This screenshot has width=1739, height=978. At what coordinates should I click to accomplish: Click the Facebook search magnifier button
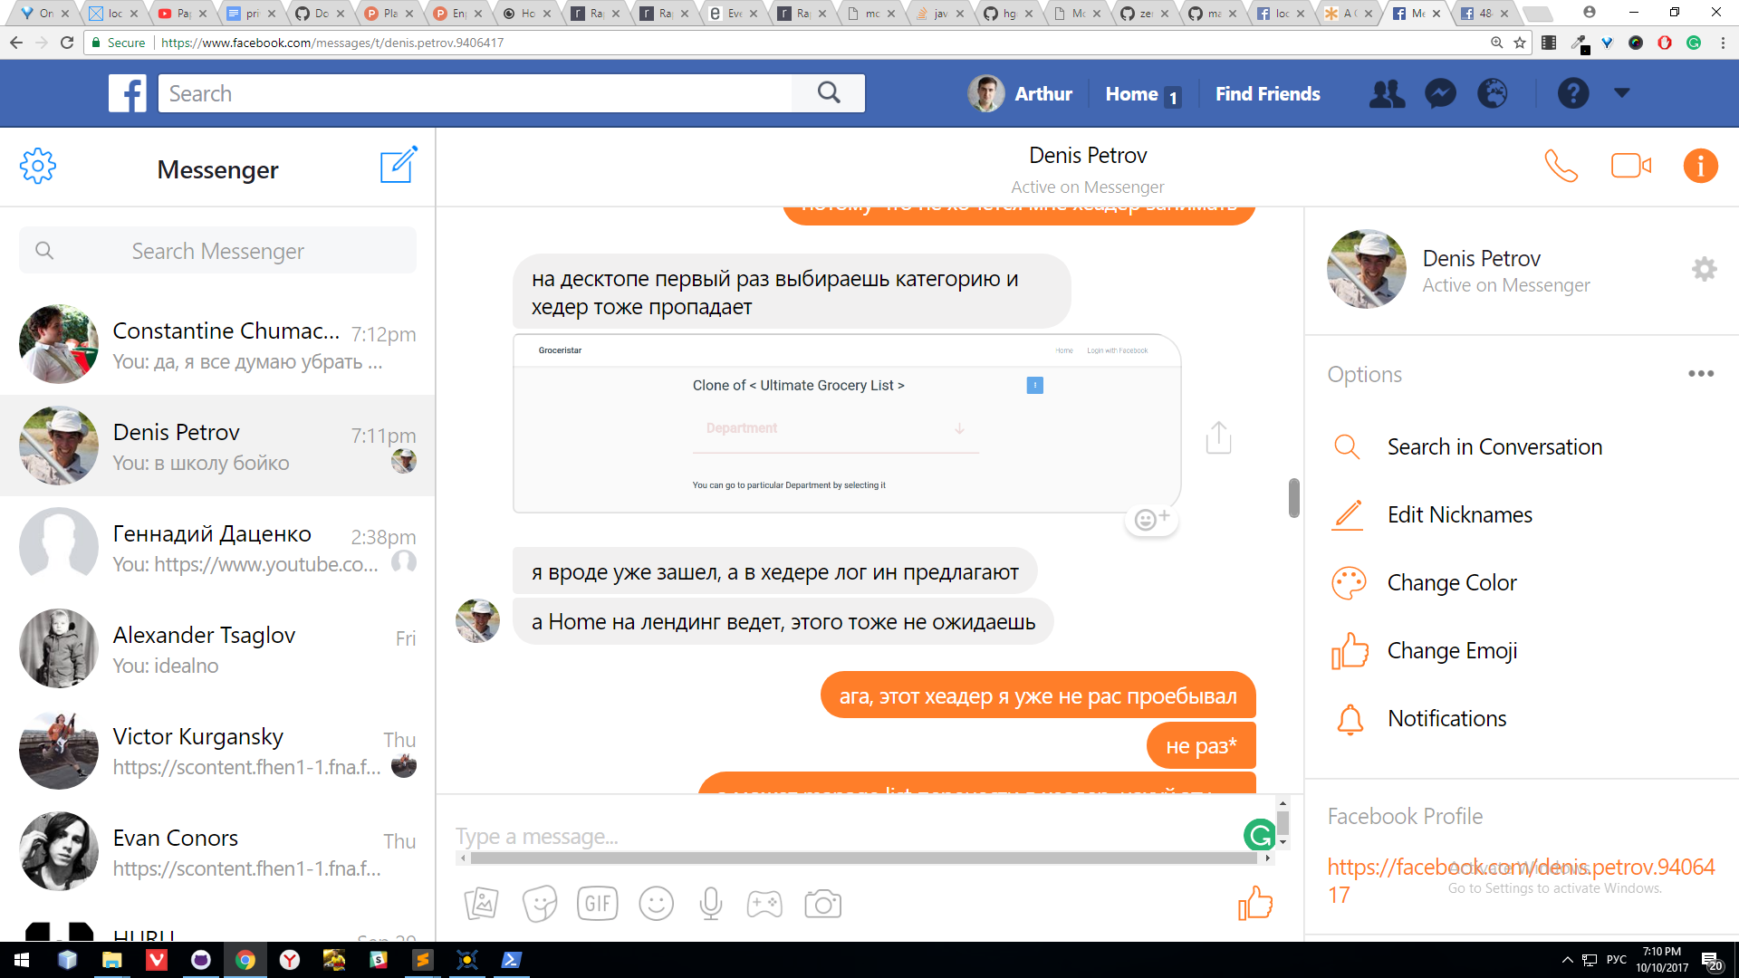click(x=828, y=93)
